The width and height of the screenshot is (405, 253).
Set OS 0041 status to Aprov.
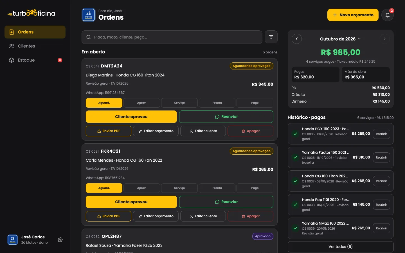tap(142, 103)
